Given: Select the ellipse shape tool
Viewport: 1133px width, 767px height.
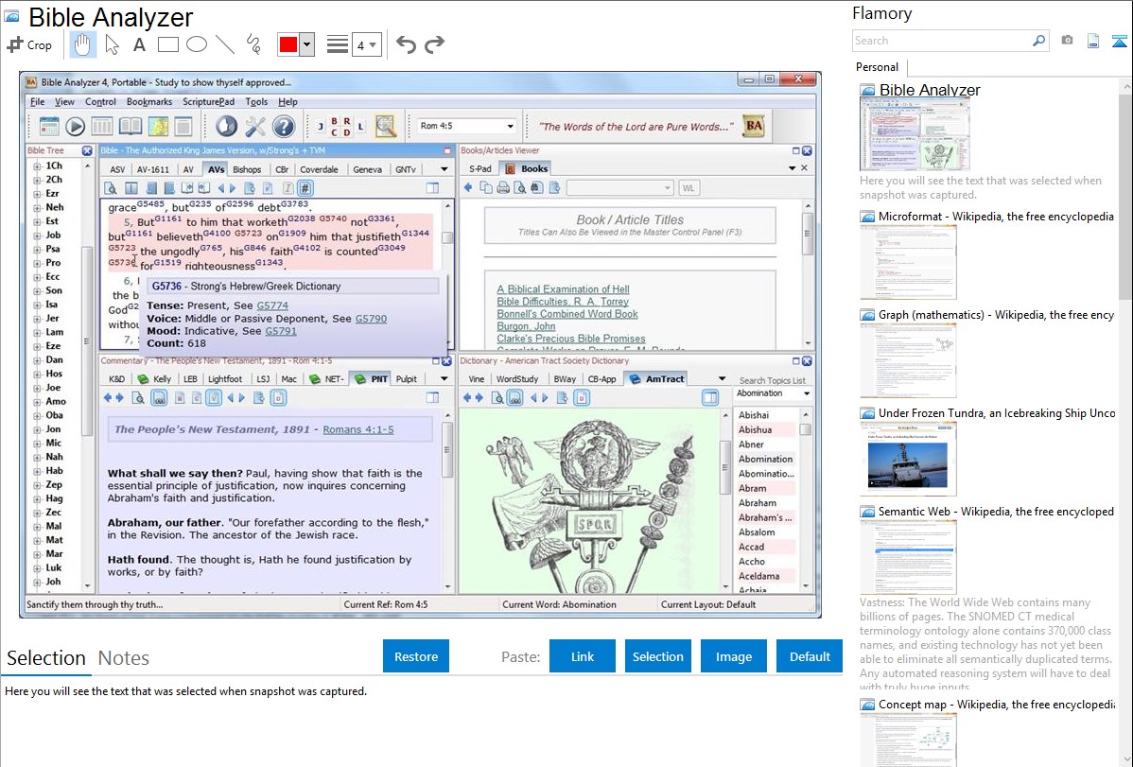Looking at the screenshot, I should [x=197, y=44].
